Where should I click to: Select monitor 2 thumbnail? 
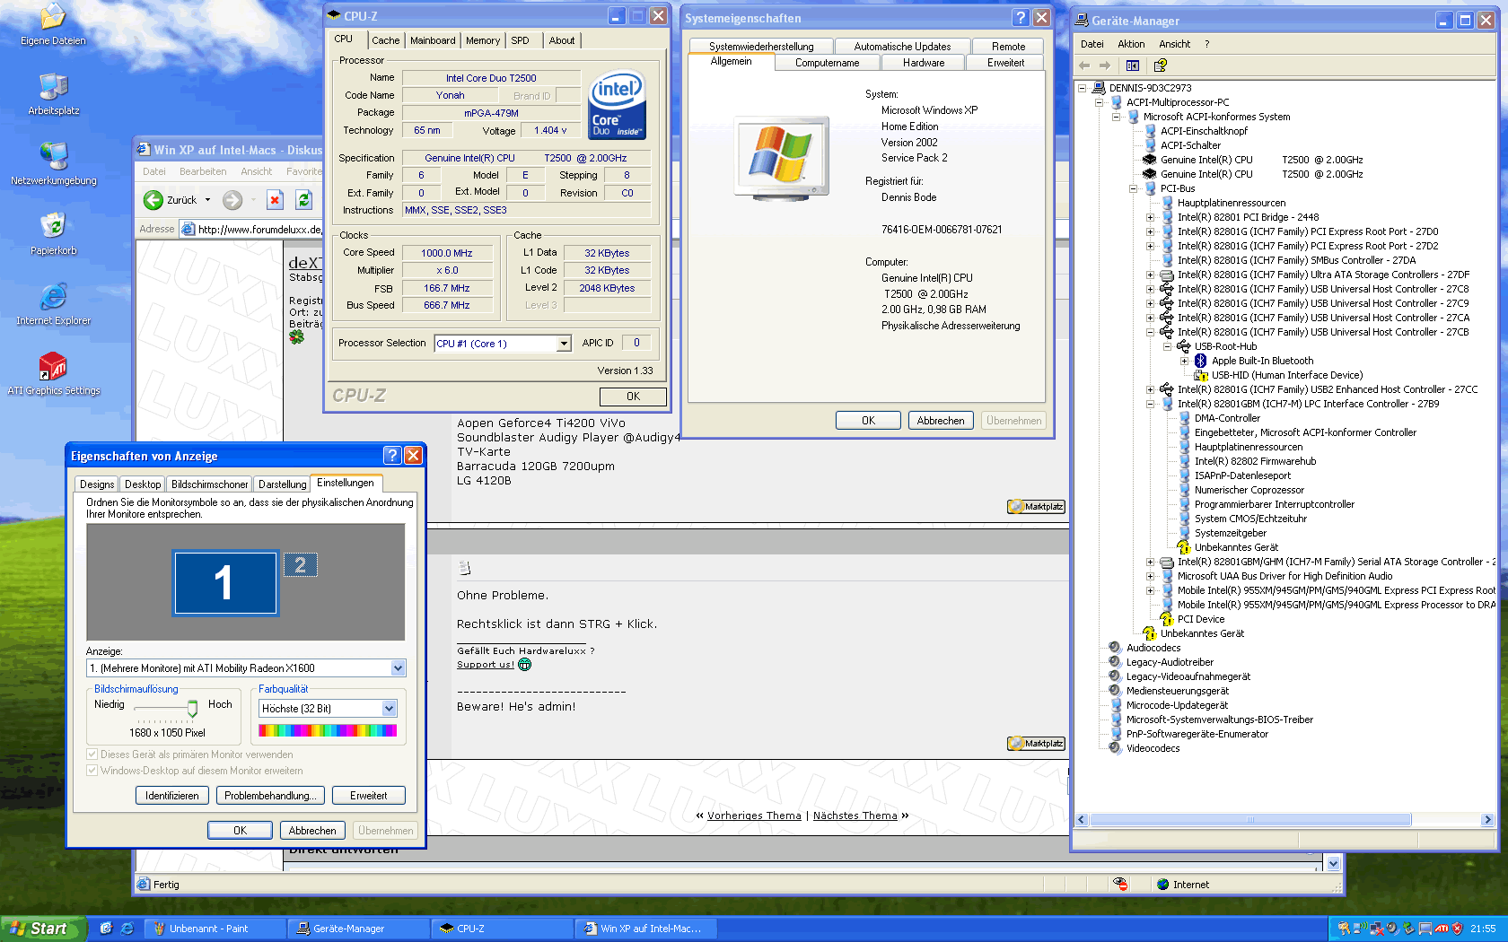301,564
